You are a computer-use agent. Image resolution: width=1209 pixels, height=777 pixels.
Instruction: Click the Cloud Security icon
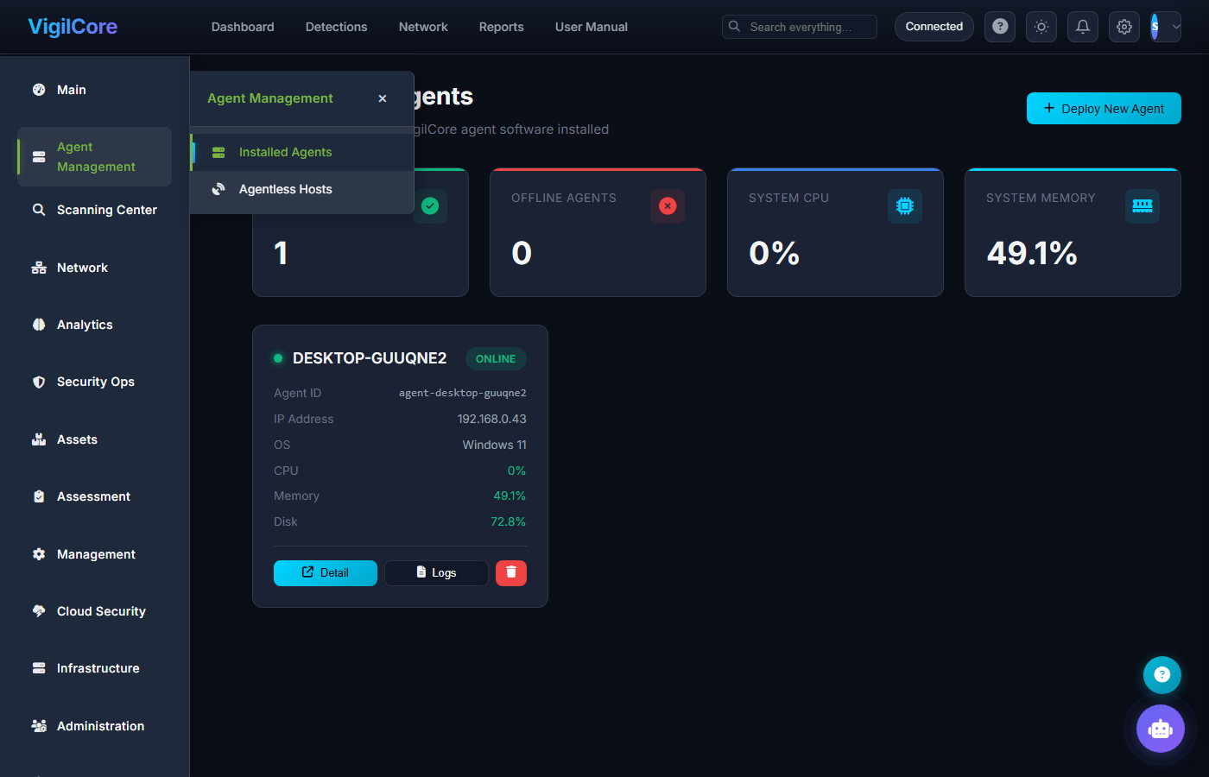39,611
